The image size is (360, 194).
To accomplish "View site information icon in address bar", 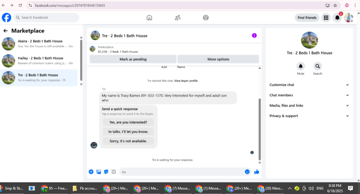I will pyautogui.click(x=30, y=5).
